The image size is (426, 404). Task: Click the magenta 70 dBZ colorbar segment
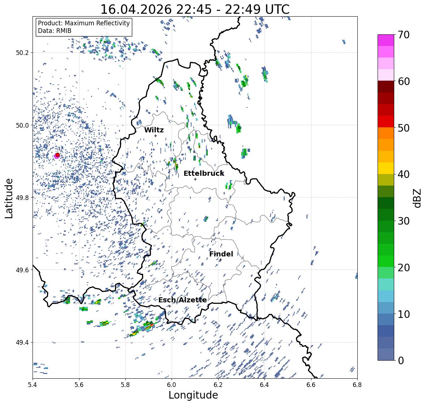point(386,40)
